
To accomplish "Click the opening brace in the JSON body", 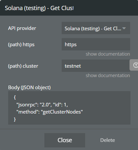I will click(x=15, y=97).
